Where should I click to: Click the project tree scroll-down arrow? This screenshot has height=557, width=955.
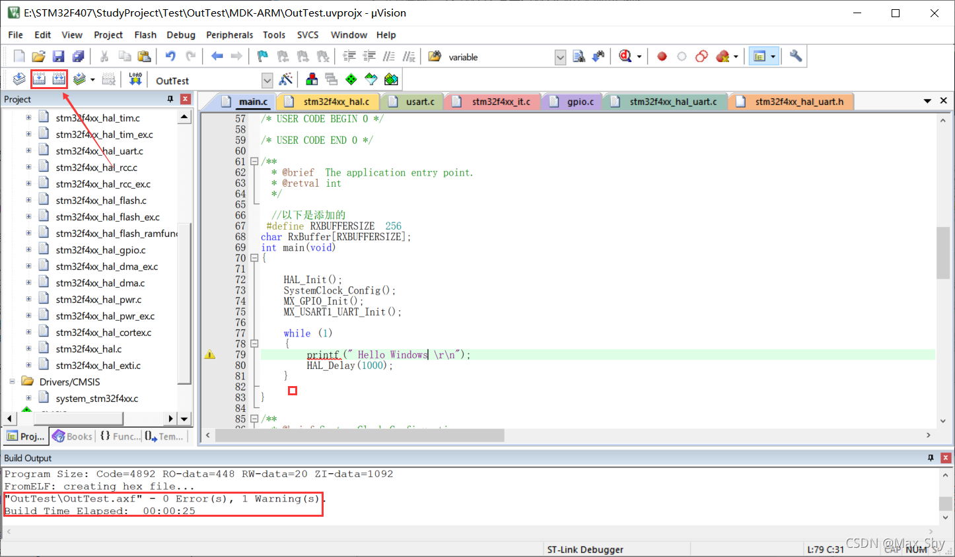tap(184, 418)
